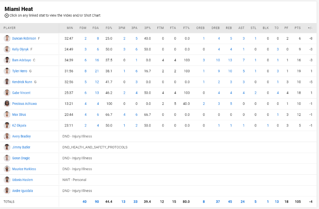Click the OREB column header

tap(200, 28)
